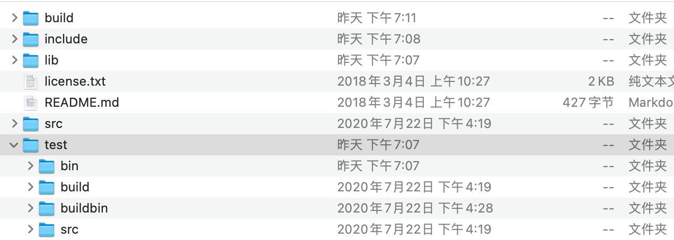The height and width of the screenshot is (240, 674).
Task: Select the bin subfolder icon
Action: click(x=47, y=166)
